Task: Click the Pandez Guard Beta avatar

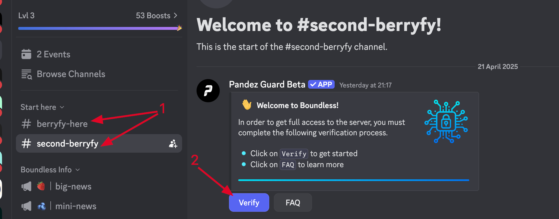Action: tap(208, 91)
